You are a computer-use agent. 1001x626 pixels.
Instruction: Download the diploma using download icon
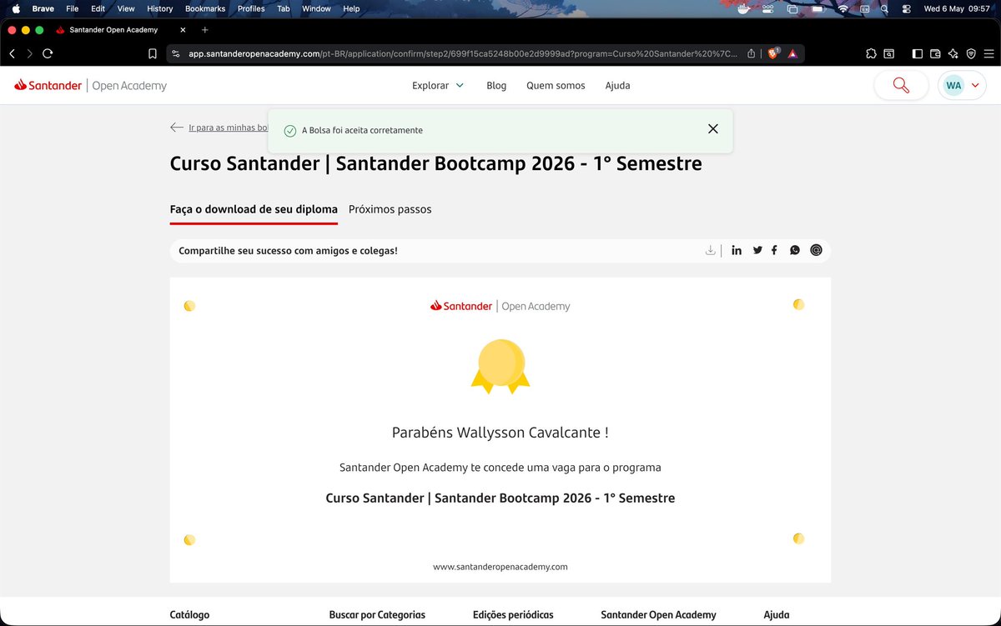(x=711, y=250)
